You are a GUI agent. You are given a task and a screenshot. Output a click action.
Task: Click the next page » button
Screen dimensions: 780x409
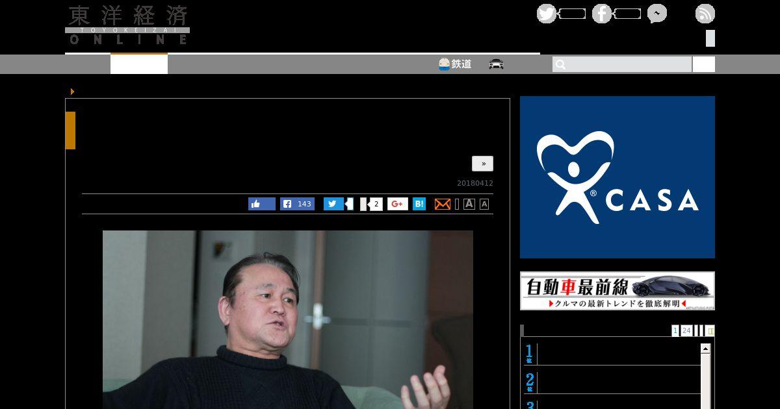[482, 164]
